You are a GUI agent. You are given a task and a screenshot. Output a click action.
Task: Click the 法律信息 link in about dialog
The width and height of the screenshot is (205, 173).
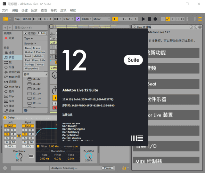click(67, 114)
